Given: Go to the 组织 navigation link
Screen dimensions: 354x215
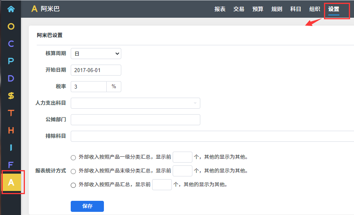Looking at the screenshot, I should pyautogui.click(x=314, y=9).
